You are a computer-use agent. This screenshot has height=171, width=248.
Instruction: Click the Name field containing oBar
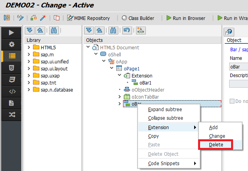239,67
